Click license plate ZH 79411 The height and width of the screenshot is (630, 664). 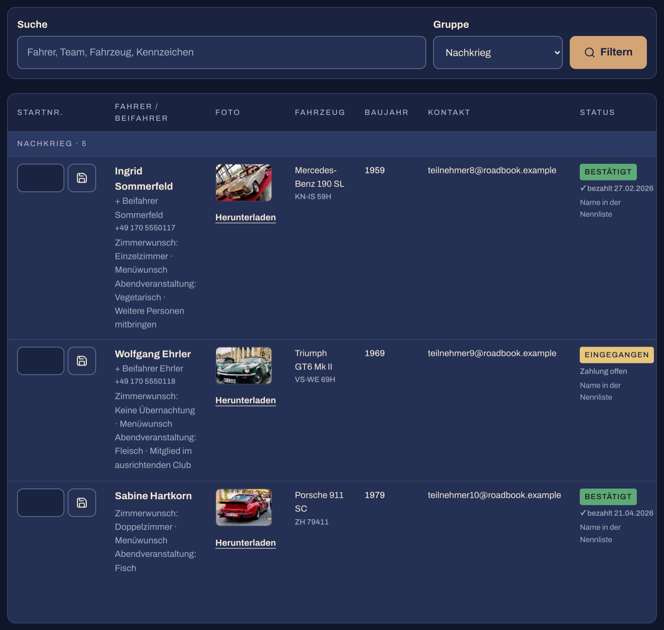(312, 522)
